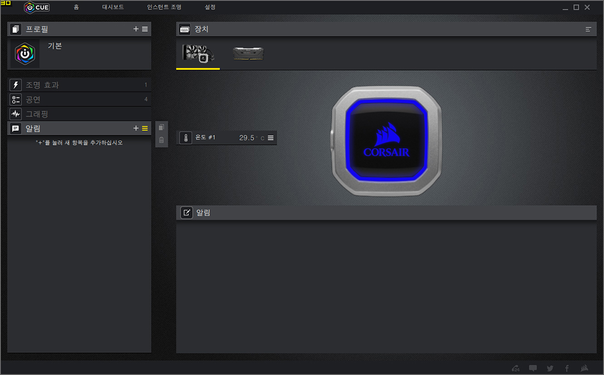Select the liquid cooler device thumbnail
604x375 pixels.
tap(198, 54)
